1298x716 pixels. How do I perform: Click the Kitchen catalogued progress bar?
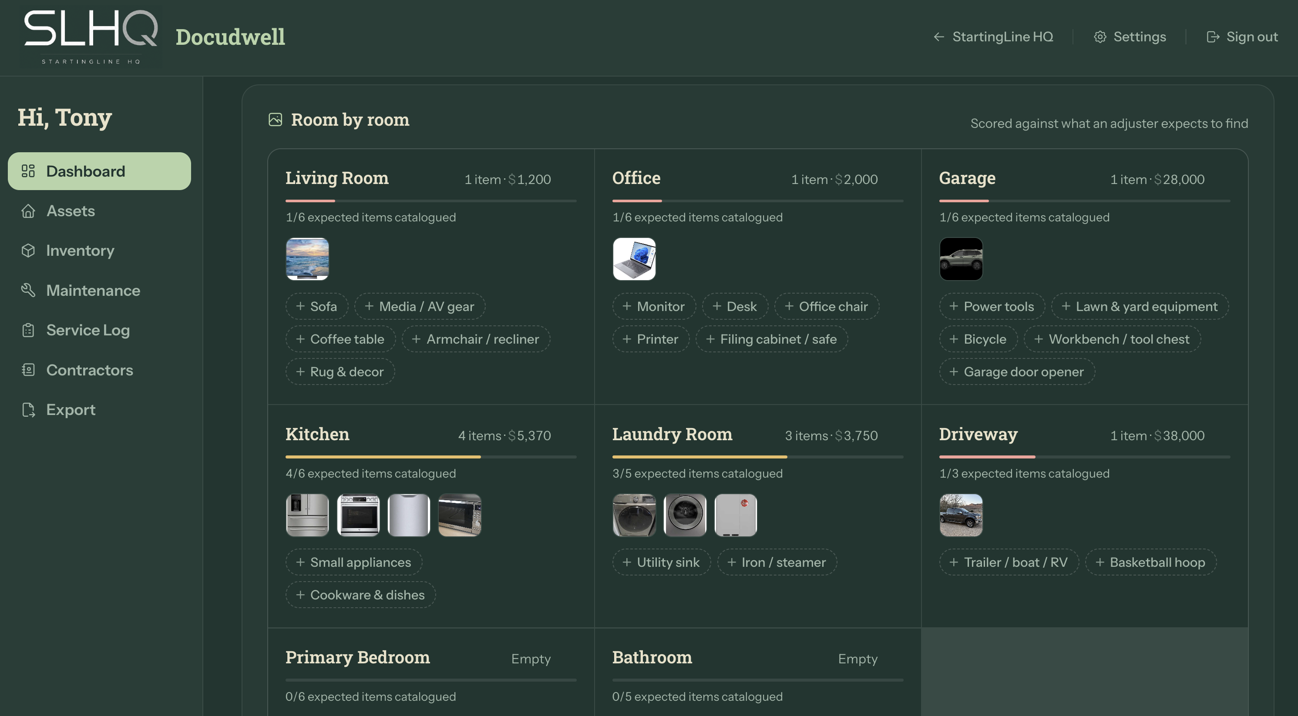[x=431, y=457]
